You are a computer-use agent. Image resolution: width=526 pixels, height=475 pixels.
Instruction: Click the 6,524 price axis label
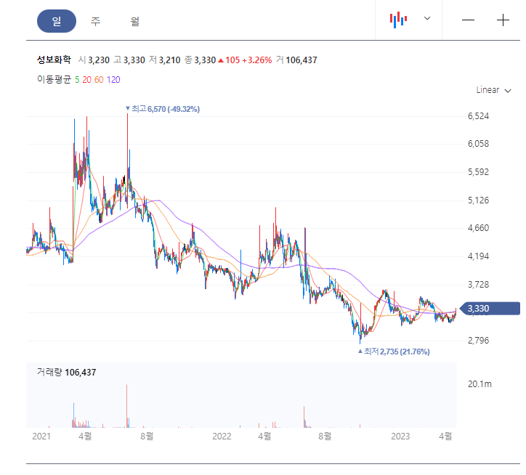478,116
